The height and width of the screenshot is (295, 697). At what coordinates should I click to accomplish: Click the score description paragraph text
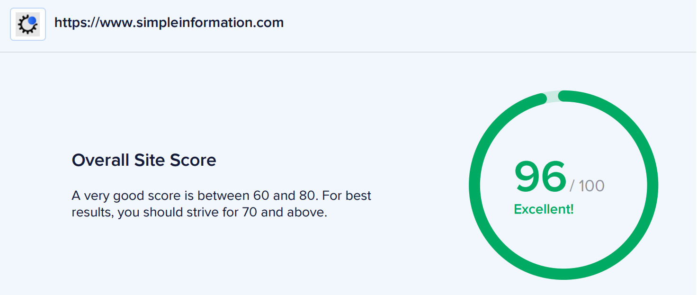click(x=222, y=204)
